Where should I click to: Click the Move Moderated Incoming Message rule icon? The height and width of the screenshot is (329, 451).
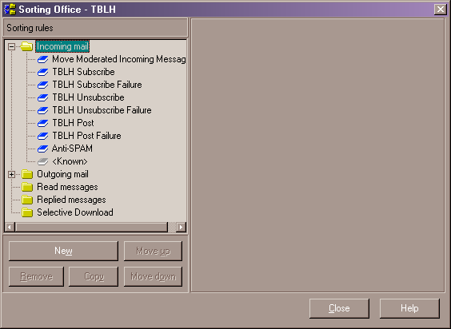(43, 59)
